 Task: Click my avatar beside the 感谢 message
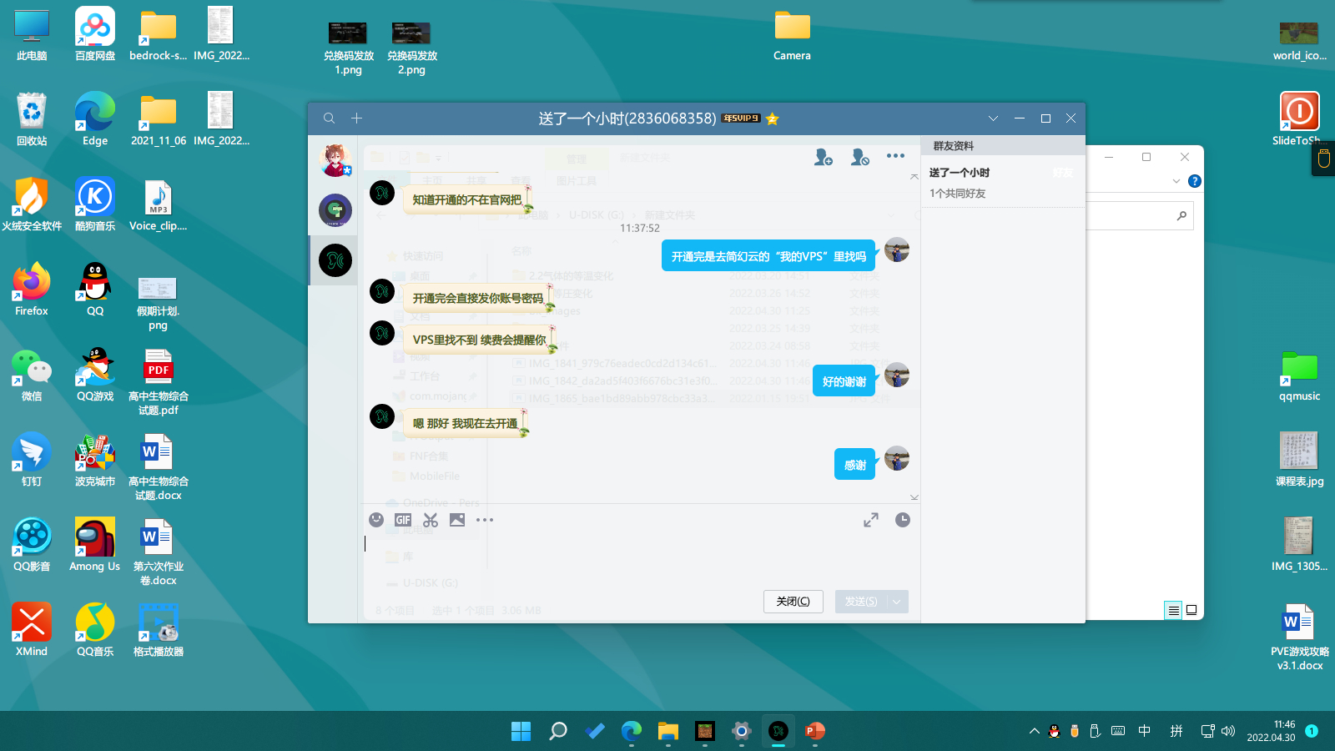pos(897,458)
